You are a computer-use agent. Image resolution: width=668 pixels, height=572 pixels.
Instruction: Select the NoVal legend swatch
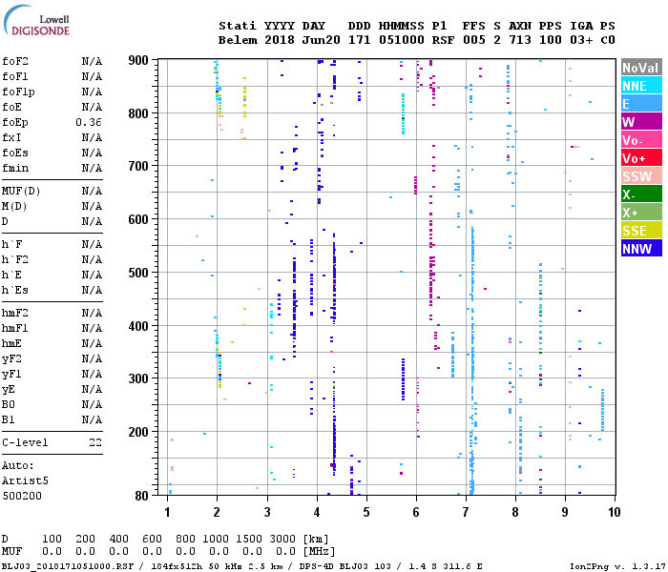(641, 68)
